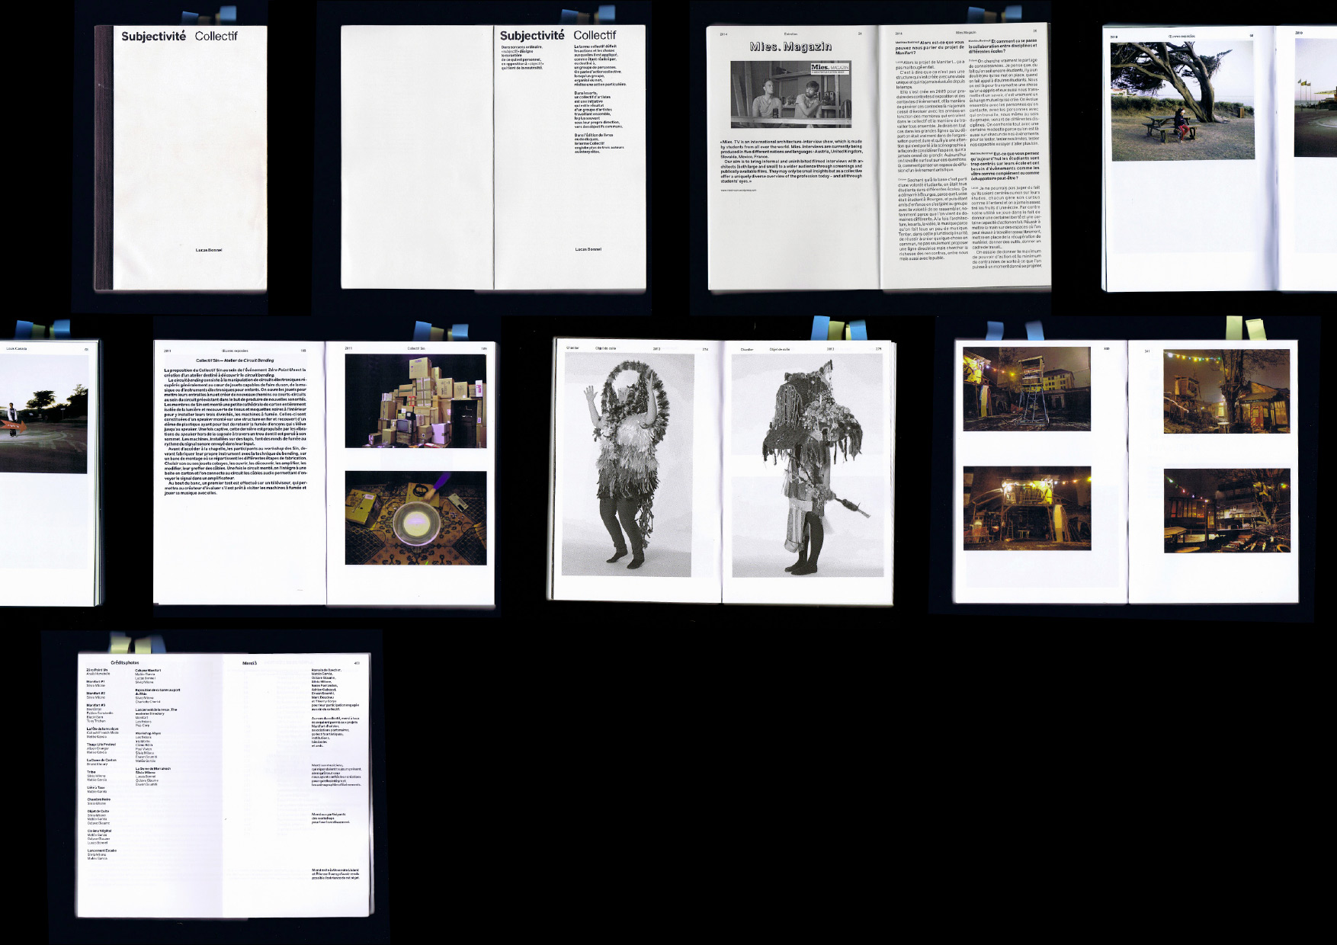The width and height of the screenshot is (1337, 945).
Task: Click the windswept tree photo with picnic bench
Action: point(1181,101)
